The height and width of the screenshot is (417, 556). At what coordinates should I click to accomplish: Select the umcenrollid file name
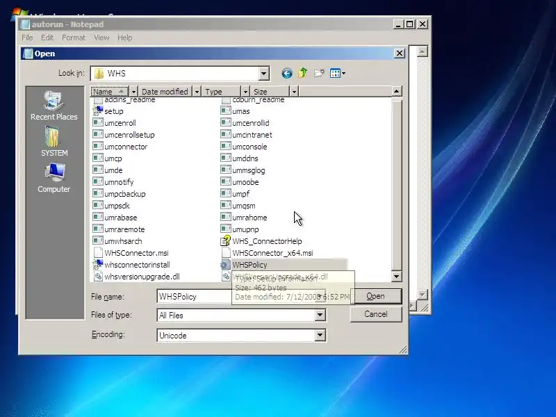tap(251, 123)
